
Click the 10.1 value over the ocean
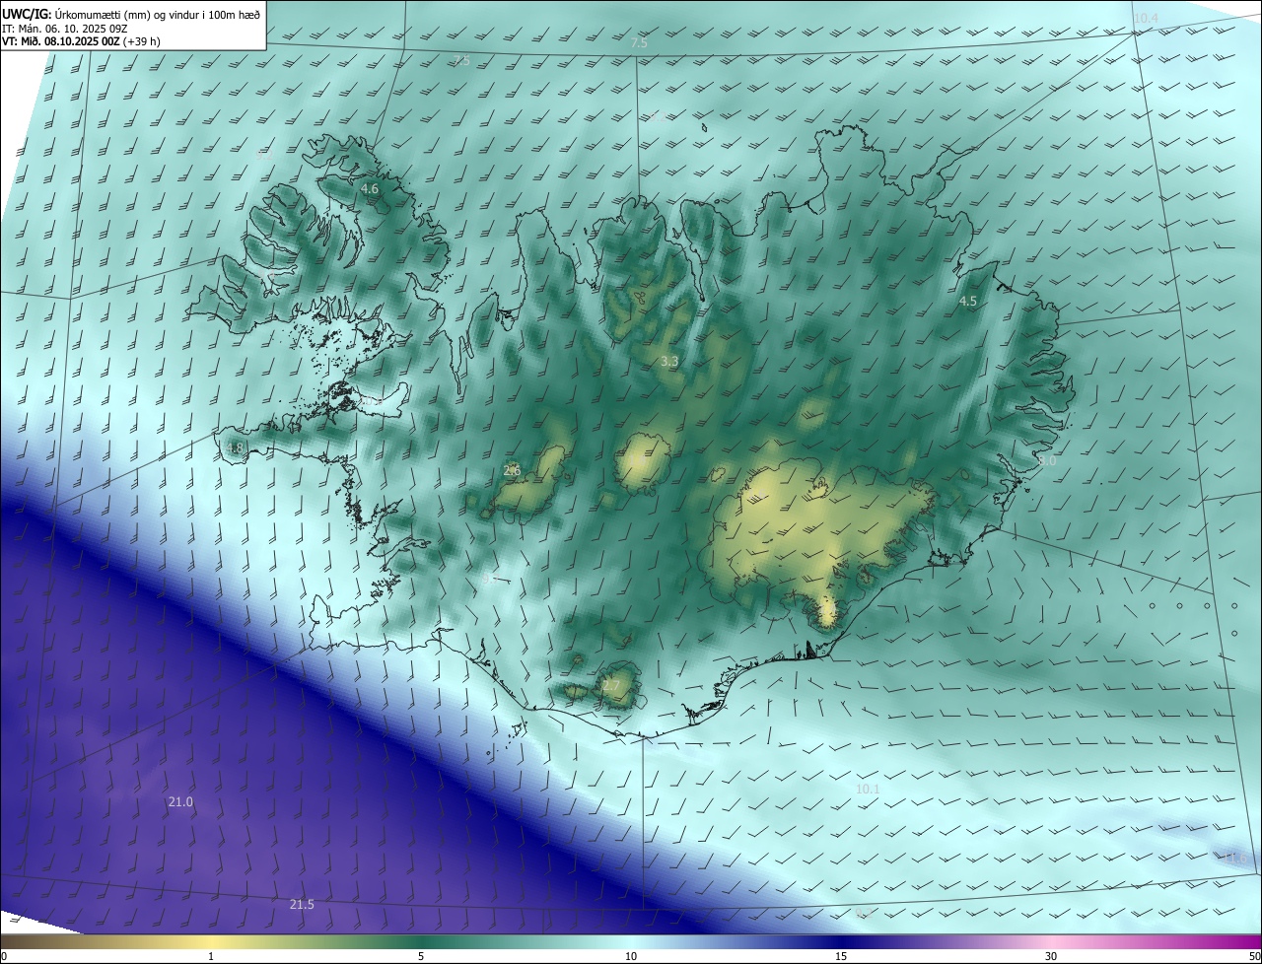click(x=868, y=790)
